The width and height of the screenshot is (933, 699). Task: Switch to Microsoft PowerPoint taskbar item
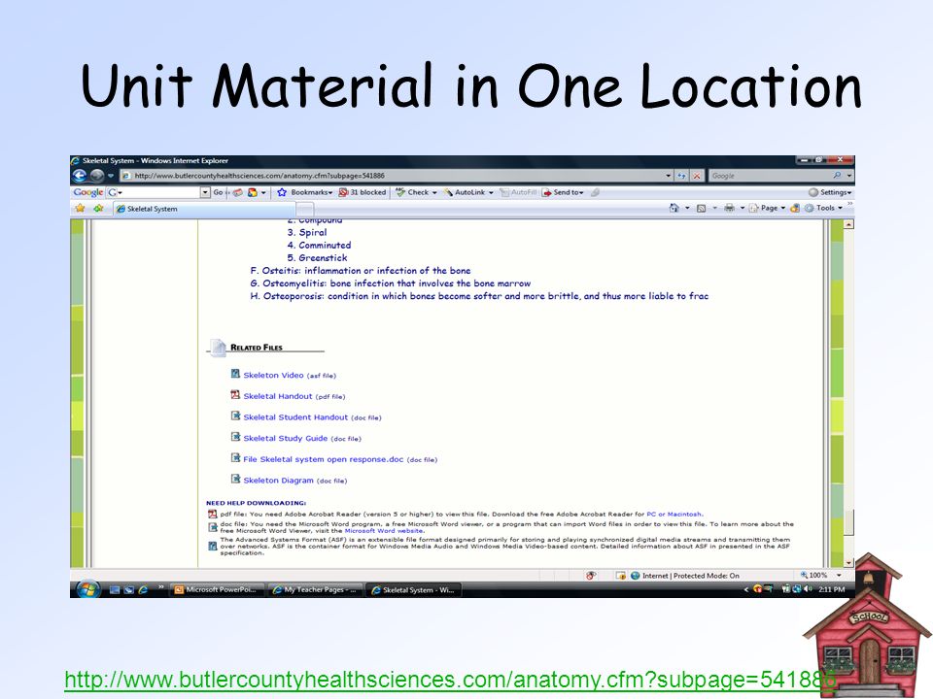[x=216, y=589]
